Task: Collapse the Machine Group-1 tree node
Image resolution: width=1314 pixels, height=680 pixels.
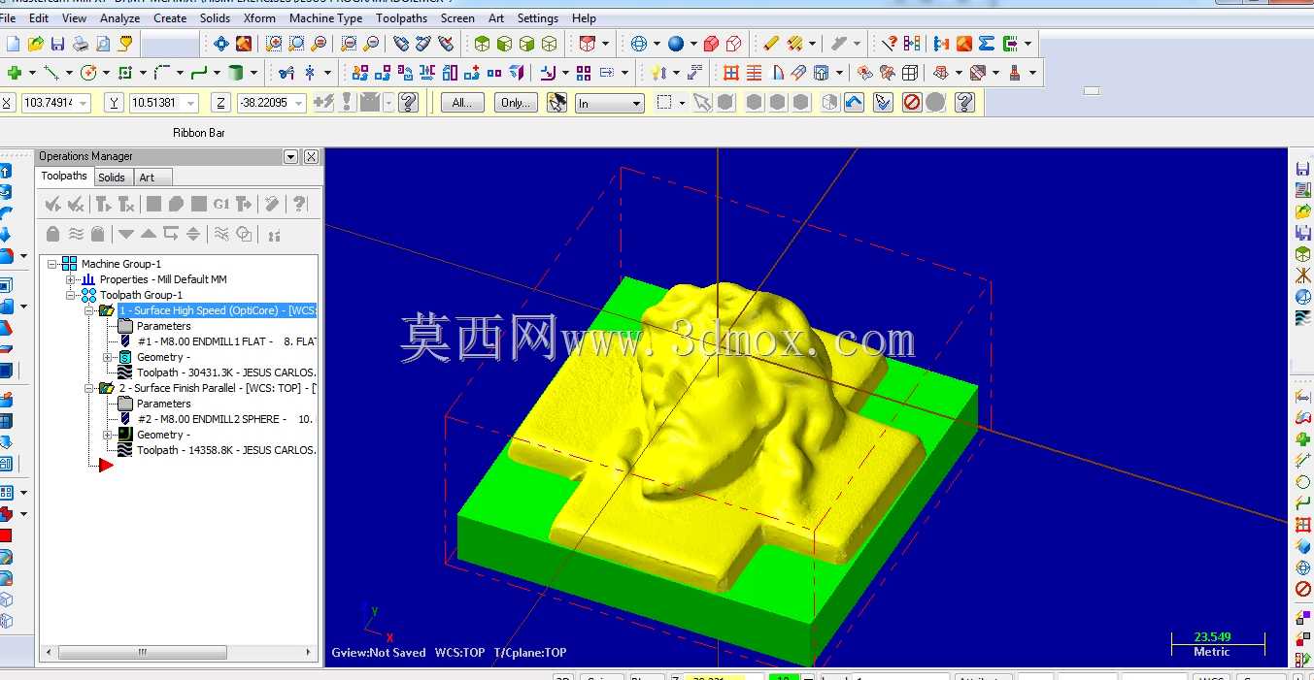Action: (52, 264)
